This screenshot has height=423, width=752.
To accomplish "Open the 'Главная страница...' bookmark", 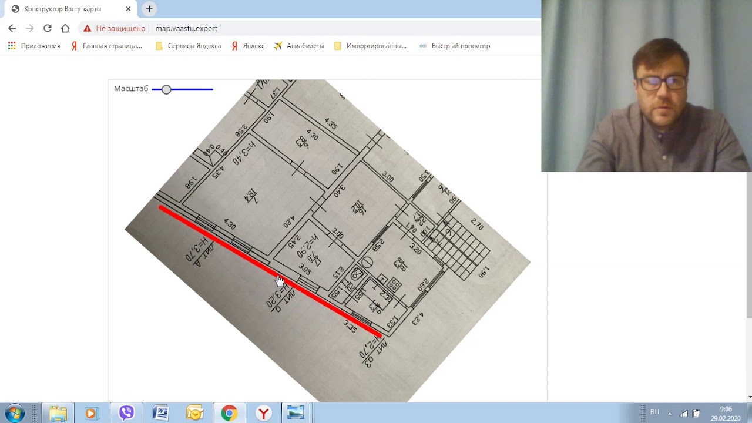I will [106, 46].
